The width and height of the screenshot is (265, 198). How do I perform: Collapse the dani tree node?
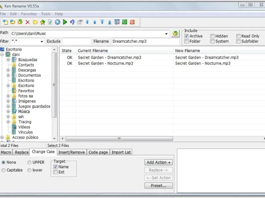coord(2,54)
